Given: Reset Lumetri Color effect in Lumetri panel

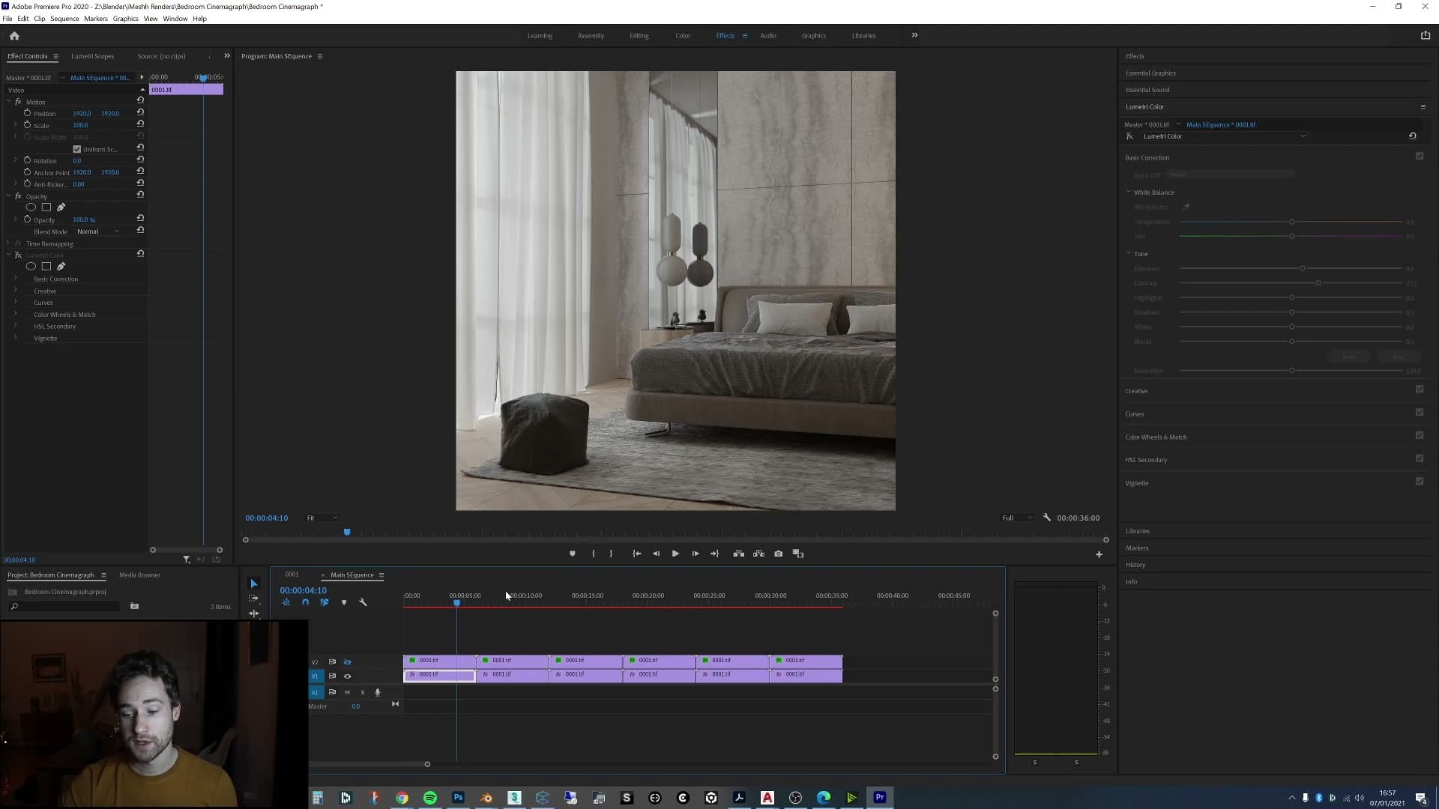Looking at the screenshot, I should 1413,136.
